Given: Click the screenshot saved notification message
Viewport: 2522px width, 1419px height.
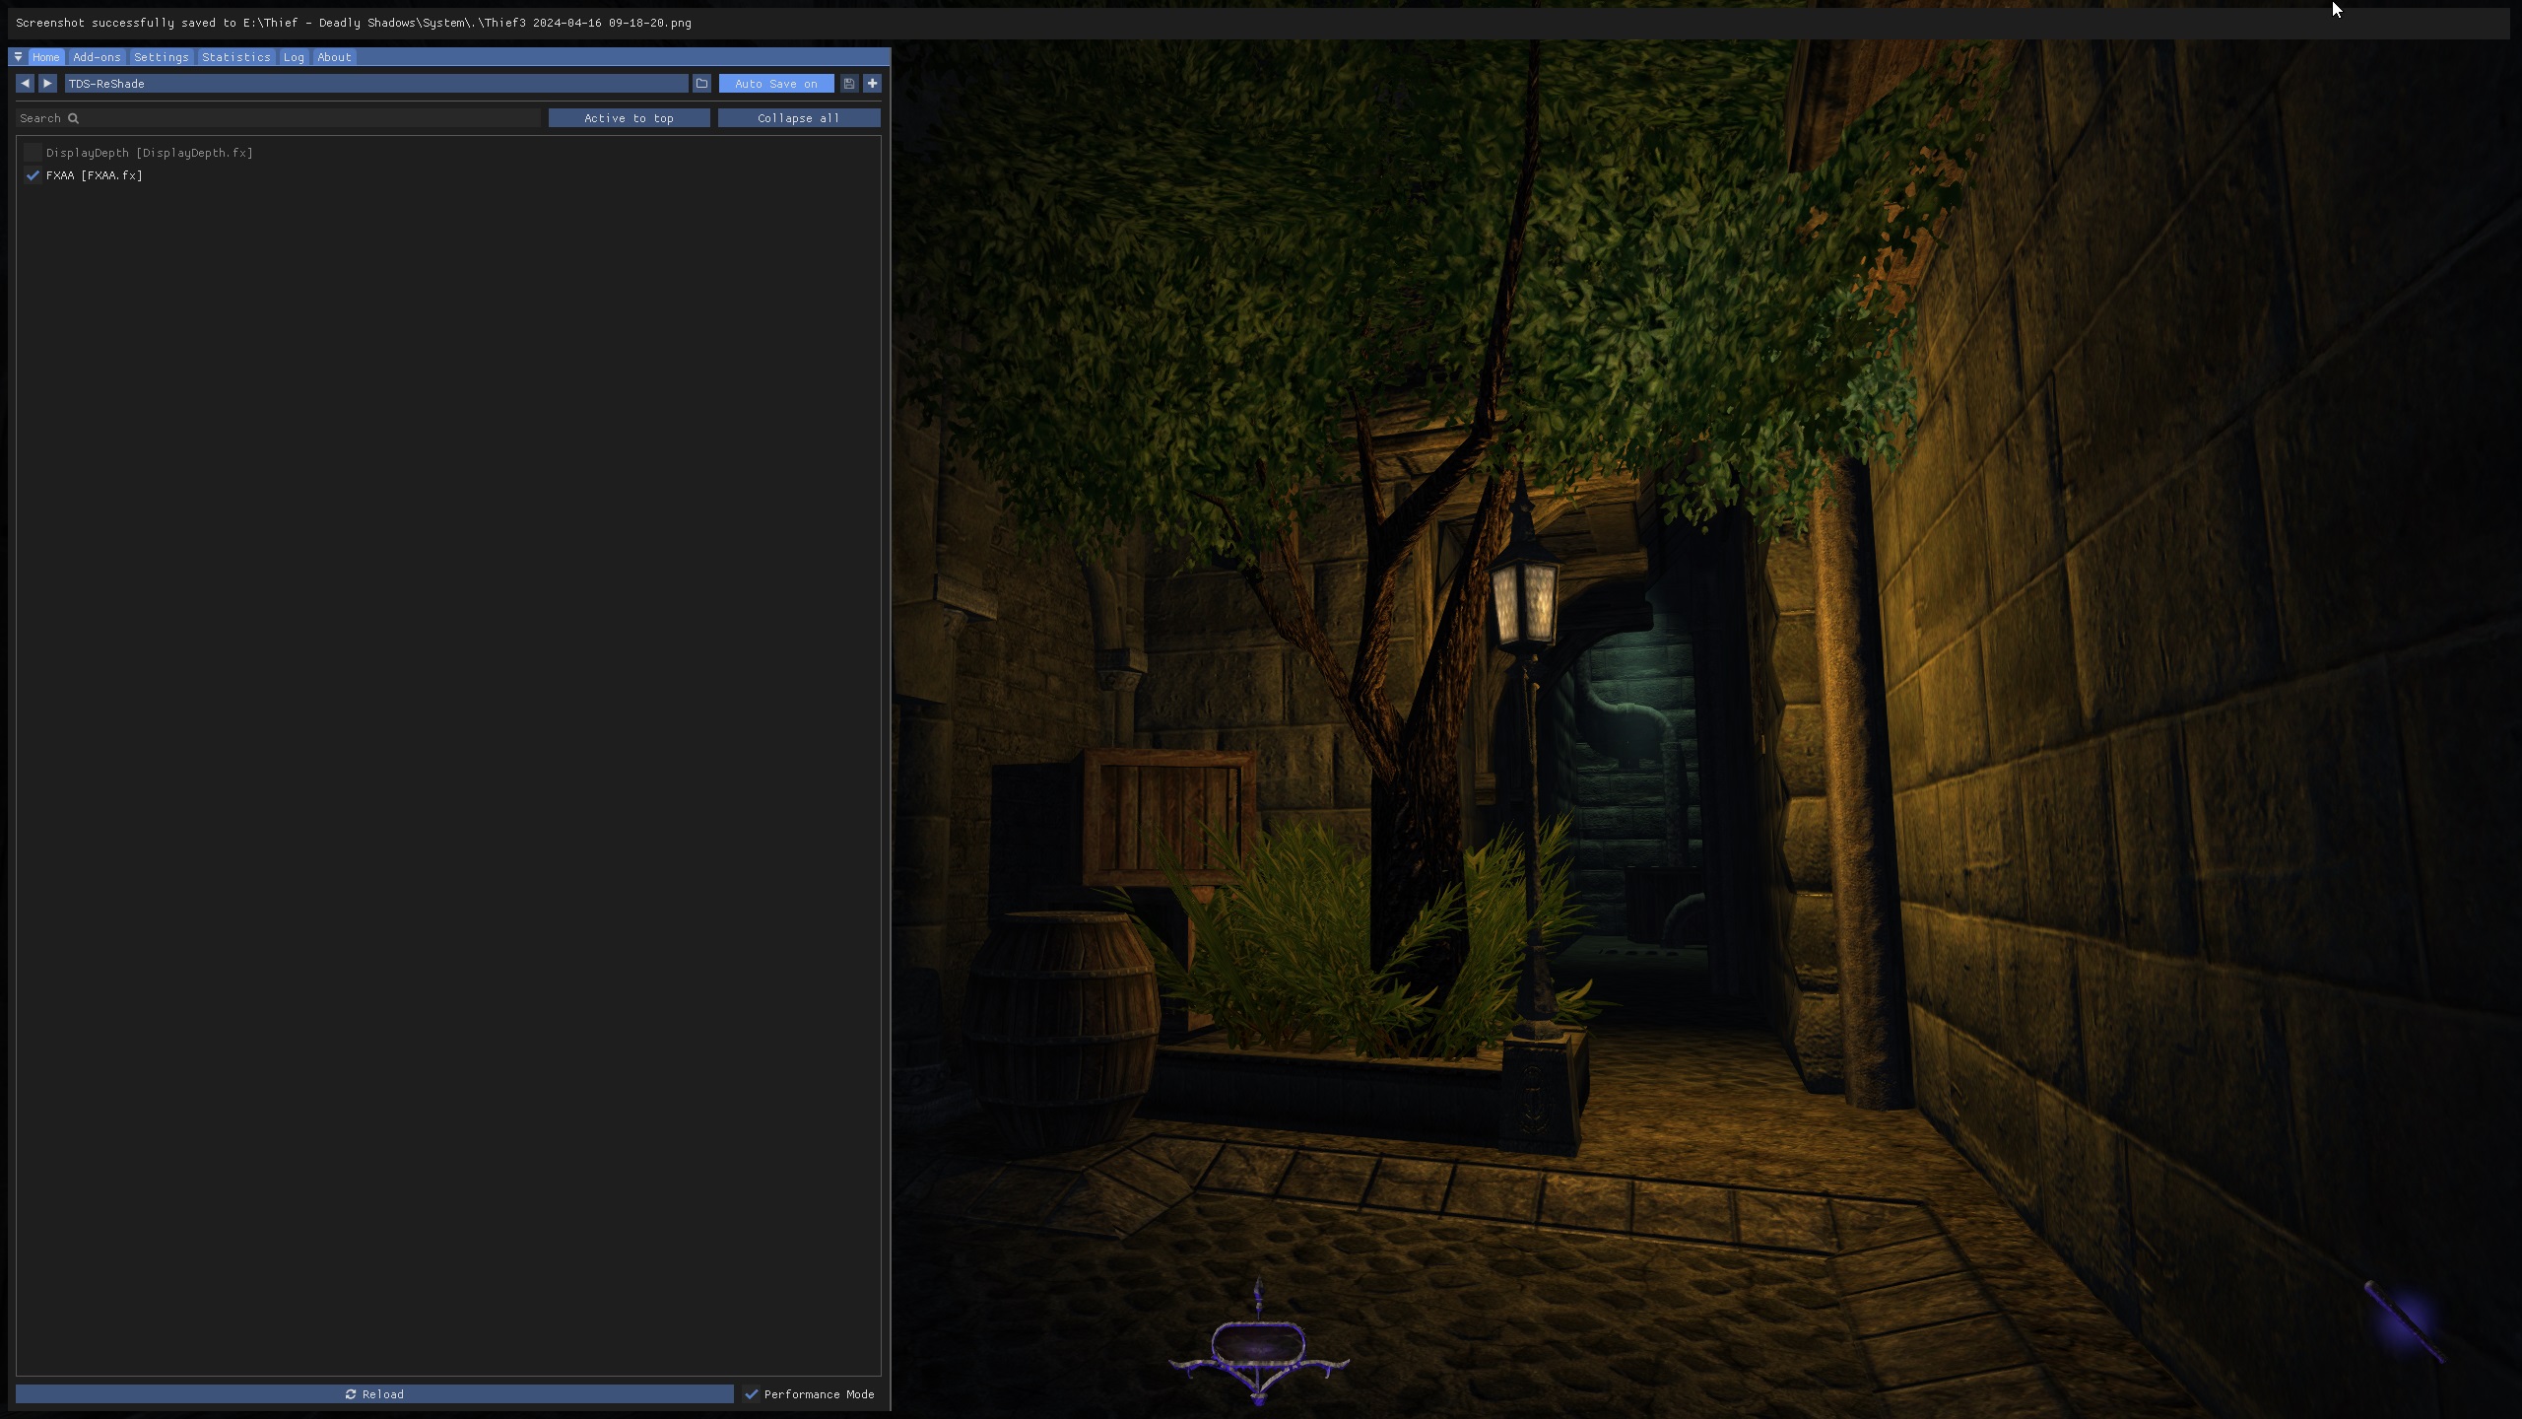Looking at the screenshot, I should pos(354,23).
